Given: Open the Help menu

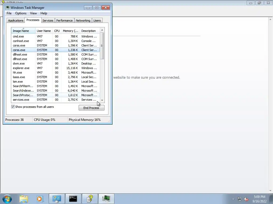Looking at the screenshot, I should coord(44,13).
